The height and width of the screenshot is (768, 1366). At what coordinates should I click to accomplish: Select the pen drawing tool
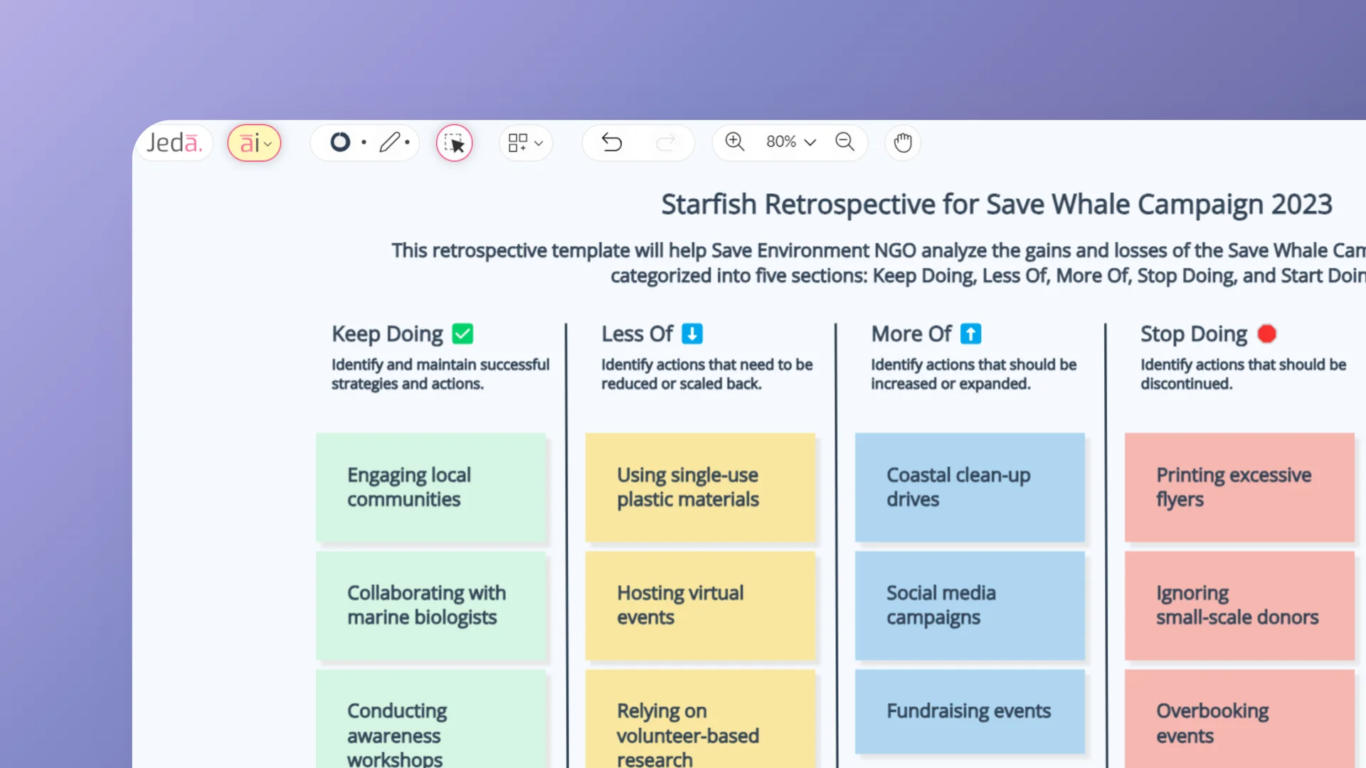click(x=391, y=142)
